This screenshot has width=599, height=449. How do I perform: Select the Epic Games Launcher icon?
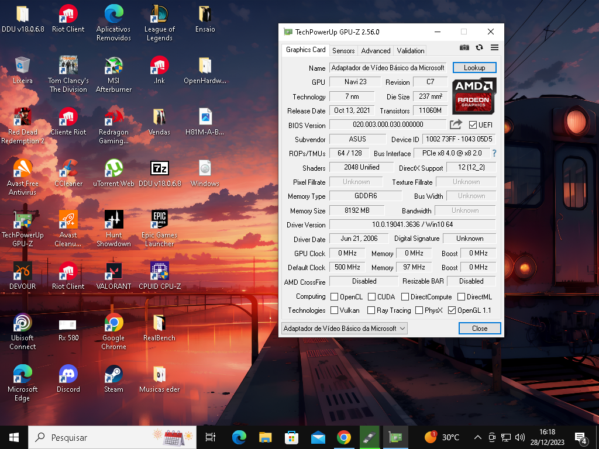click(x=159, y=229)
